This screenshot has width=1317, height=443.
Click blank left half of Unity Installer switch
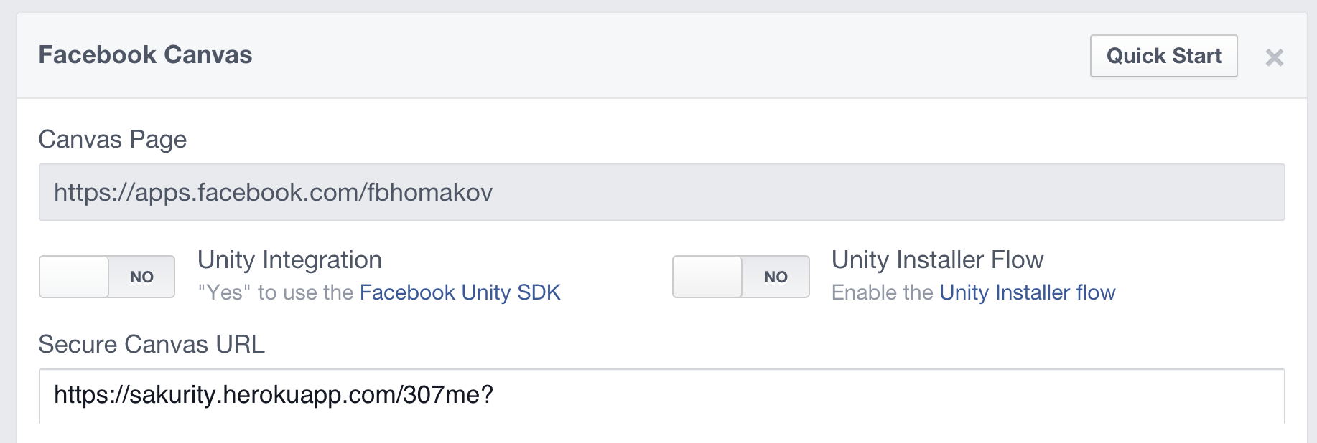tap(707, 277)
